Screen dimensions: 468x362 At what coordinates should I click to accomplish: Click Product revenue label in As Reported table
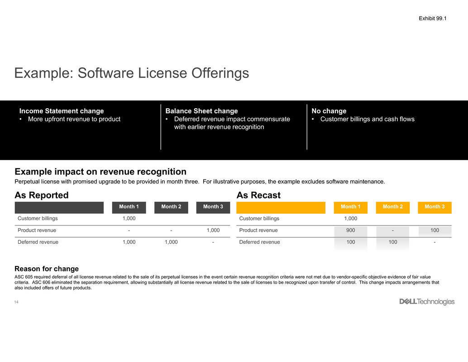pos(37,230)
